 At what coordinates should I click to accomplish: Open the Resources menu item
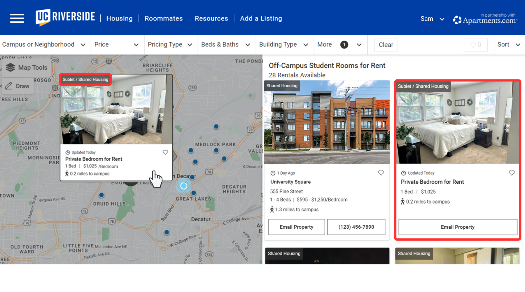(x=211, y=18)
